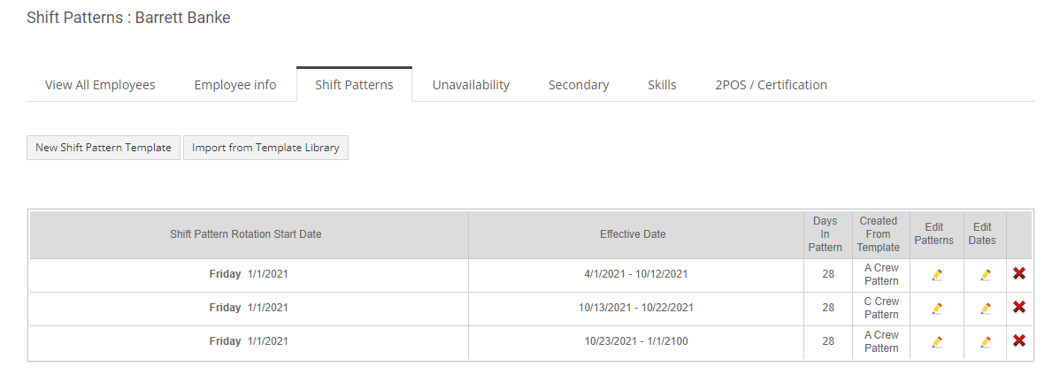Delete the 10/23/2021 - 1/1/2100 shift pattern
Image resolution: width=1060 pixels, height=382 pixels.
pyautogui.click(x=1018, y=340)
